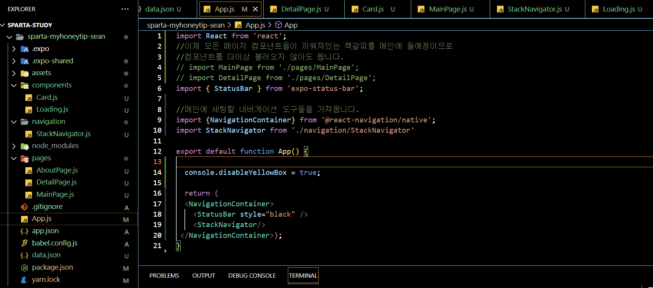Viewport: 653px width, 288px height.
Task: Expand the .expo folder
Action: point(14,49)
